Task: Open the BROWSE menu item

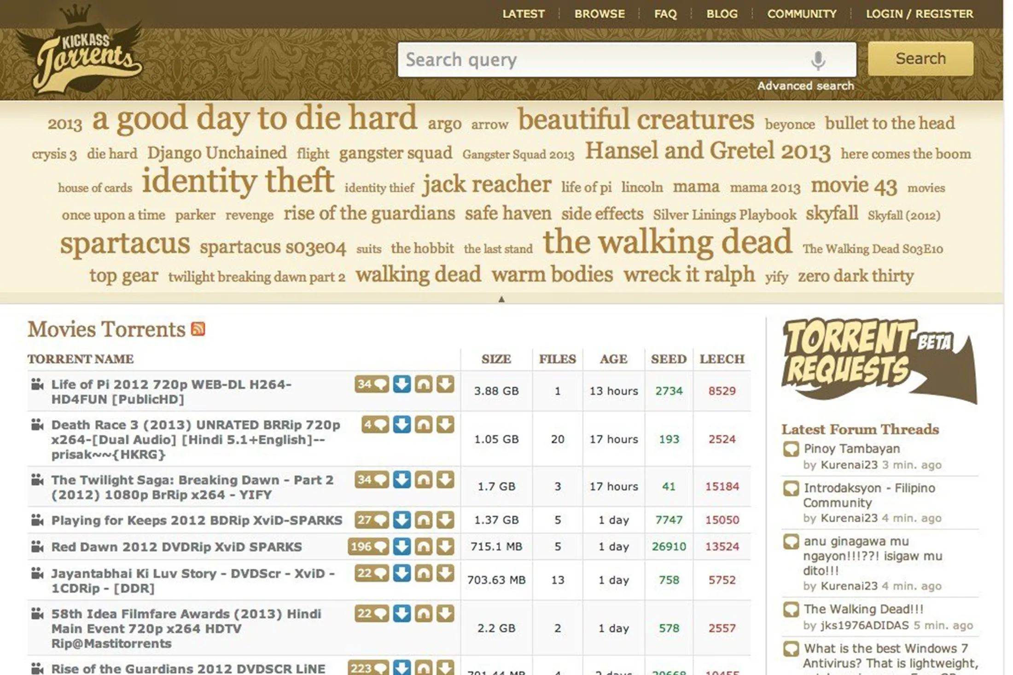Action: [x=599, y=14]
